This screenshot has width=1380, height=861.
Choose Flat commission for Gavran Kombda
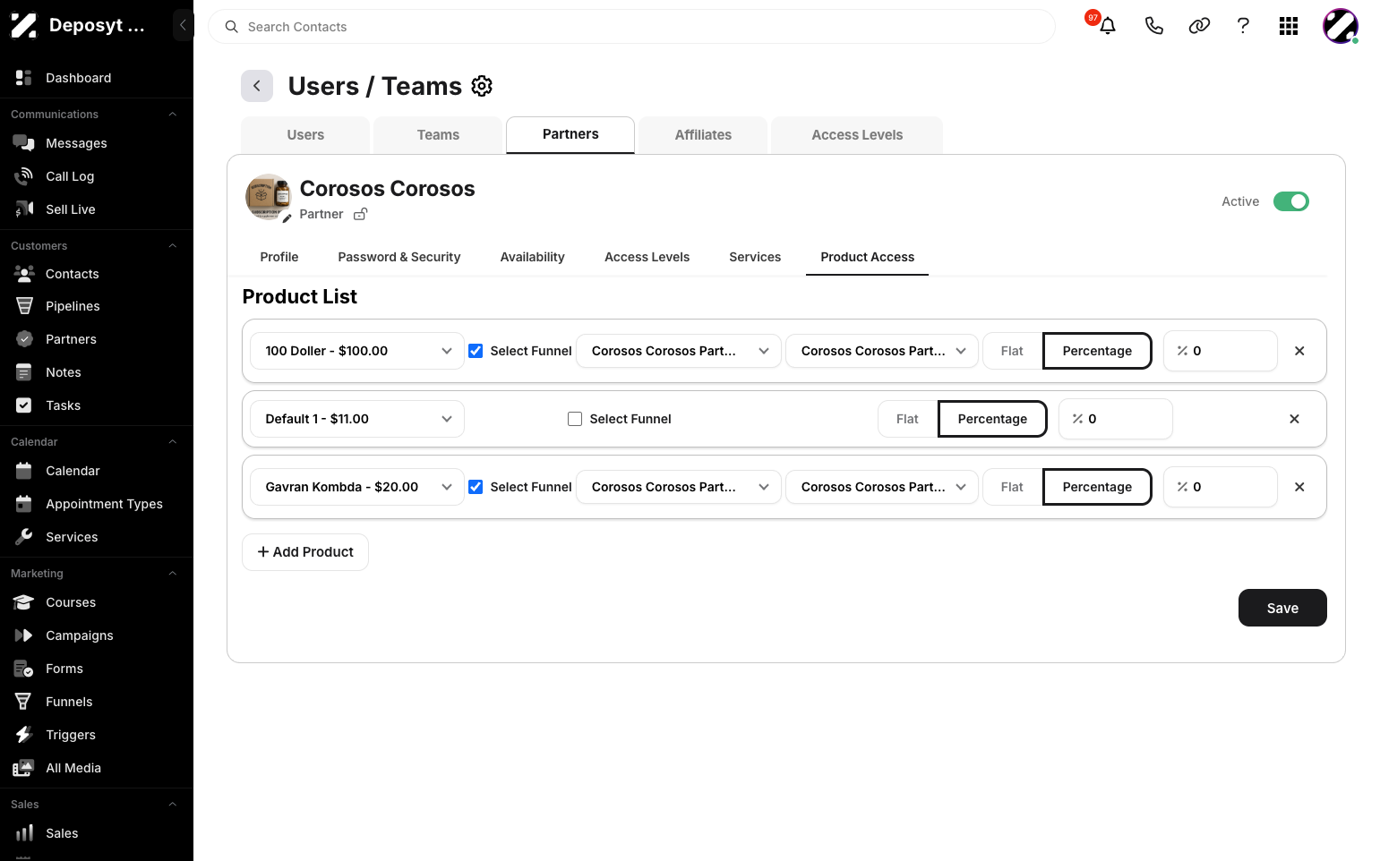[1012, 487]
